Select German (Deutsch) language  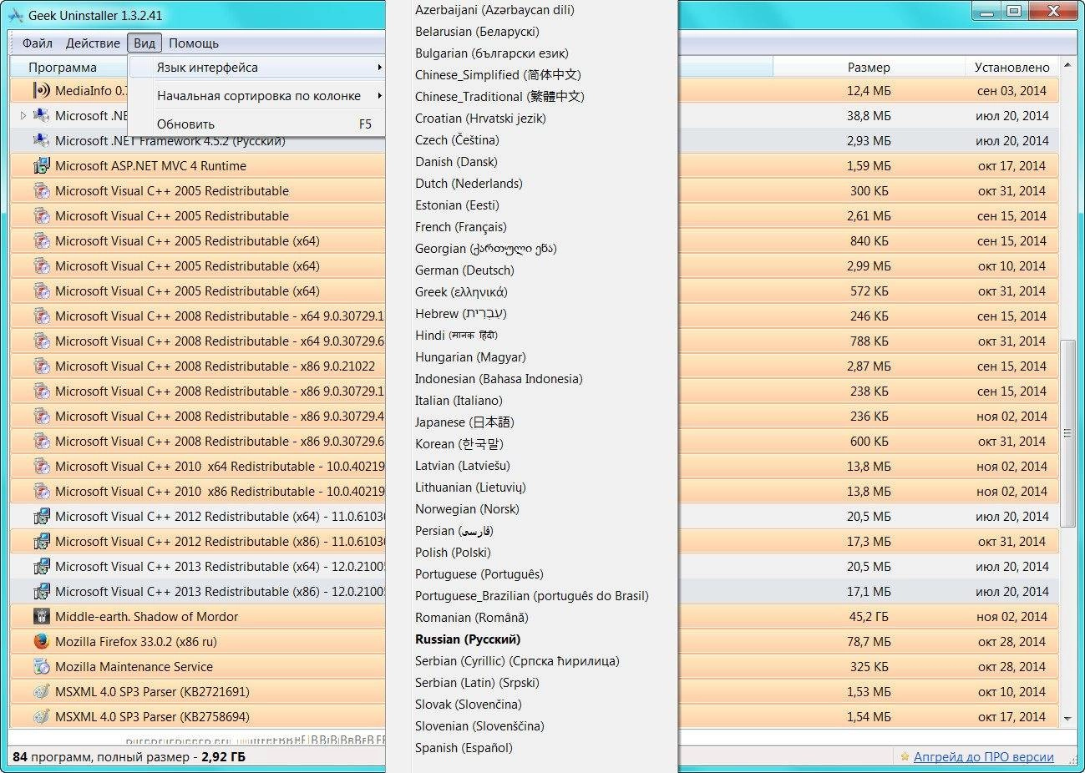coord(464,270)
